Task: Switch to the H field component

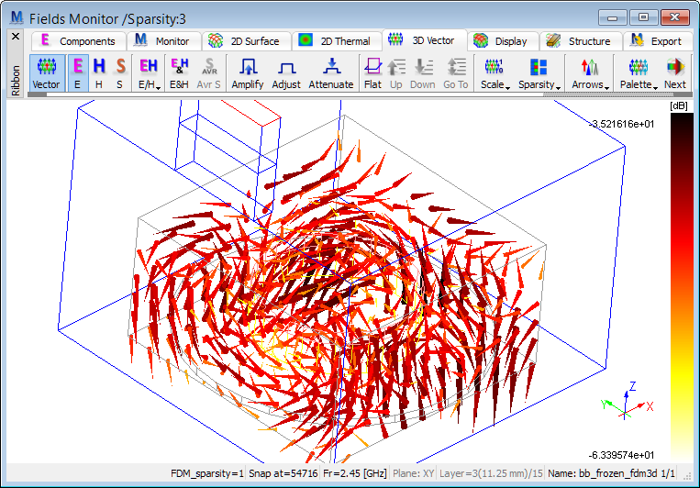Action: (x=98, y=72)
